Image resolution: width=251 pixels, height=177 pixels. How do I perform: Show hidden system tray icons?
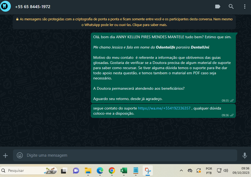(x=181, y=170)
